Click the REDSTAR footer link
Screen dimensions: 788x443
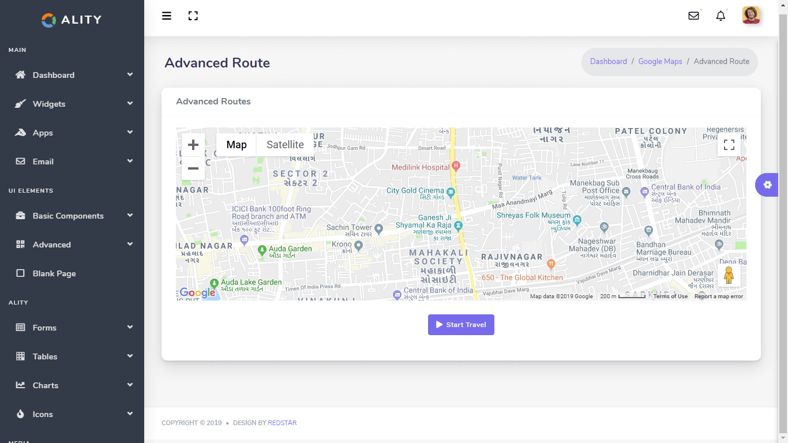pyautogui.click(x=282, y=423)
